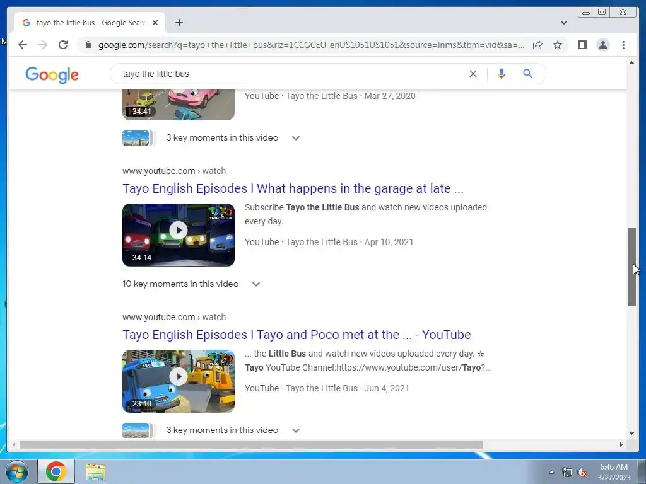Viewport: 646px width, 484px height.
Task: Clear the Google search box text
Action: tap(473, 74)
